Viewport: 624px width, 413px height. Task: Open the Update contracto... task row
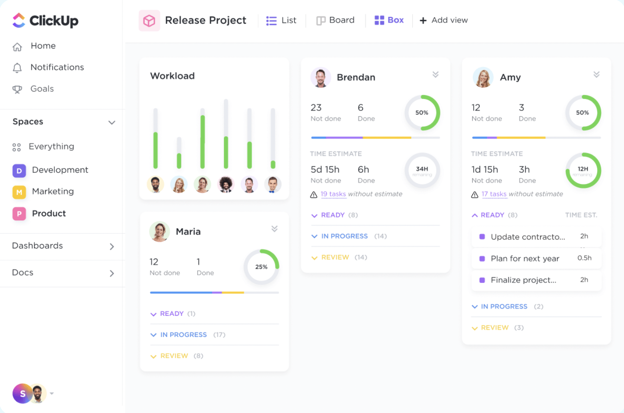click(x=536, y=237)
